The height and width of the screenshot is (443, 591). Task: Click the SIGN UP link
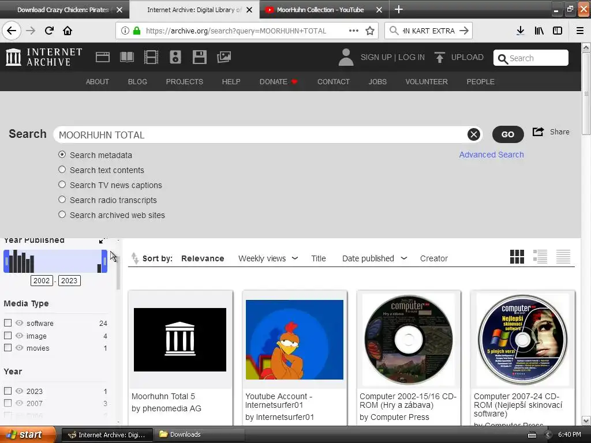tap(376, 57)
